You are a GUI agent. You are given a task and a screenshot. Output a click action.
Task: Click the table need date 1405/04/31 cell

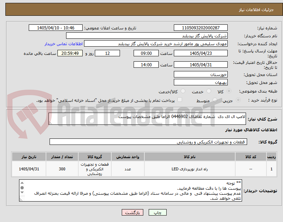[29, 169]
